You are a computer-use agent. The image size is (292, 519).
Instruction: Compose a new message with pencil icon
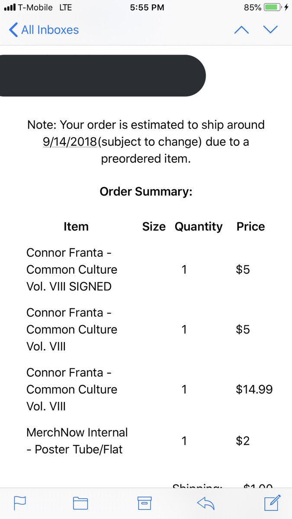point(273,502)
